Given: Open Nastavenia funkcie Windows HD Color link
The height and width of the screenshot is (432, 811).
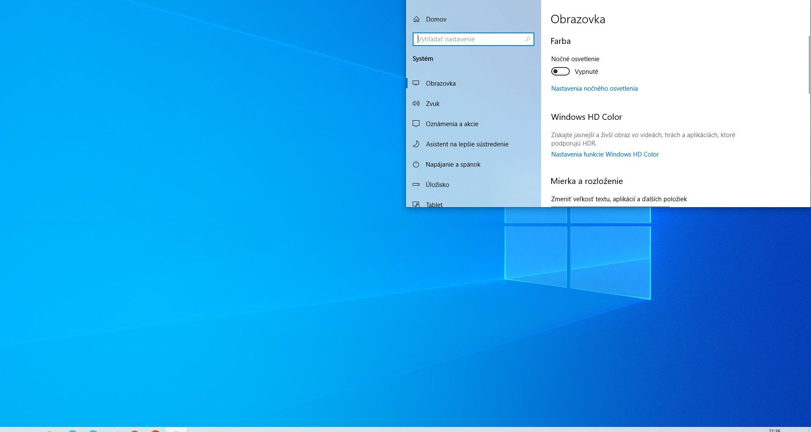Looking at the screenshot, I should tap(604, 154).
